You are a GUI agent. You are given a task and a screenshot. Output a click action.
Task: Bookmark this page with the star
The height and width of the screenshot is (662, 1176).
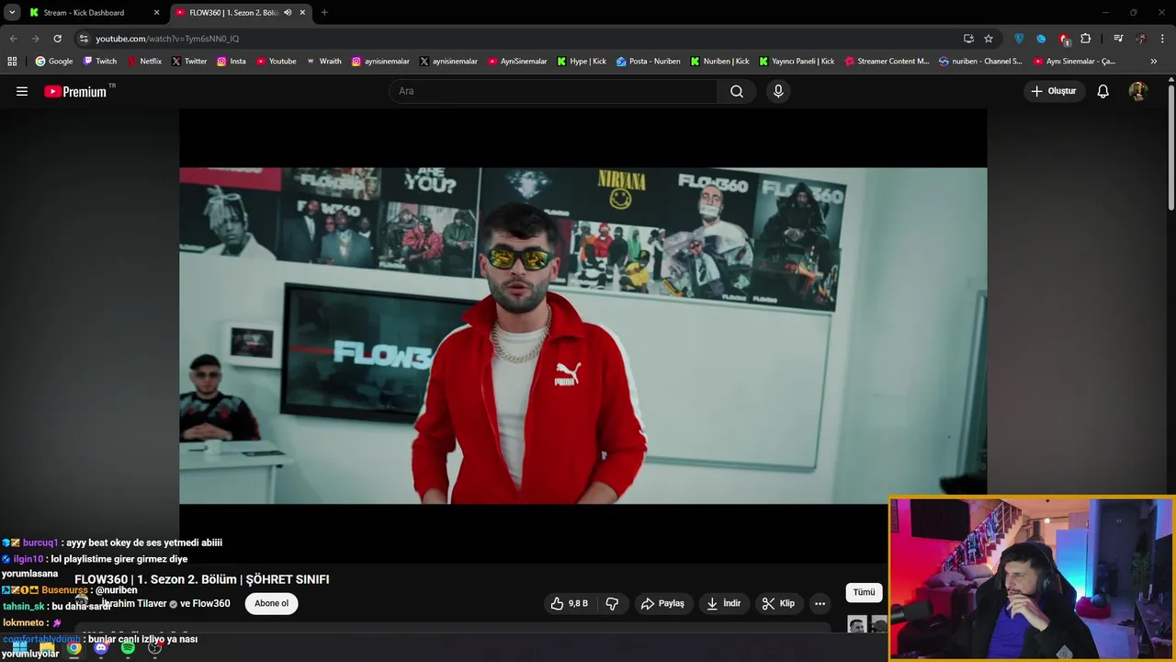(x=989, y=39)
